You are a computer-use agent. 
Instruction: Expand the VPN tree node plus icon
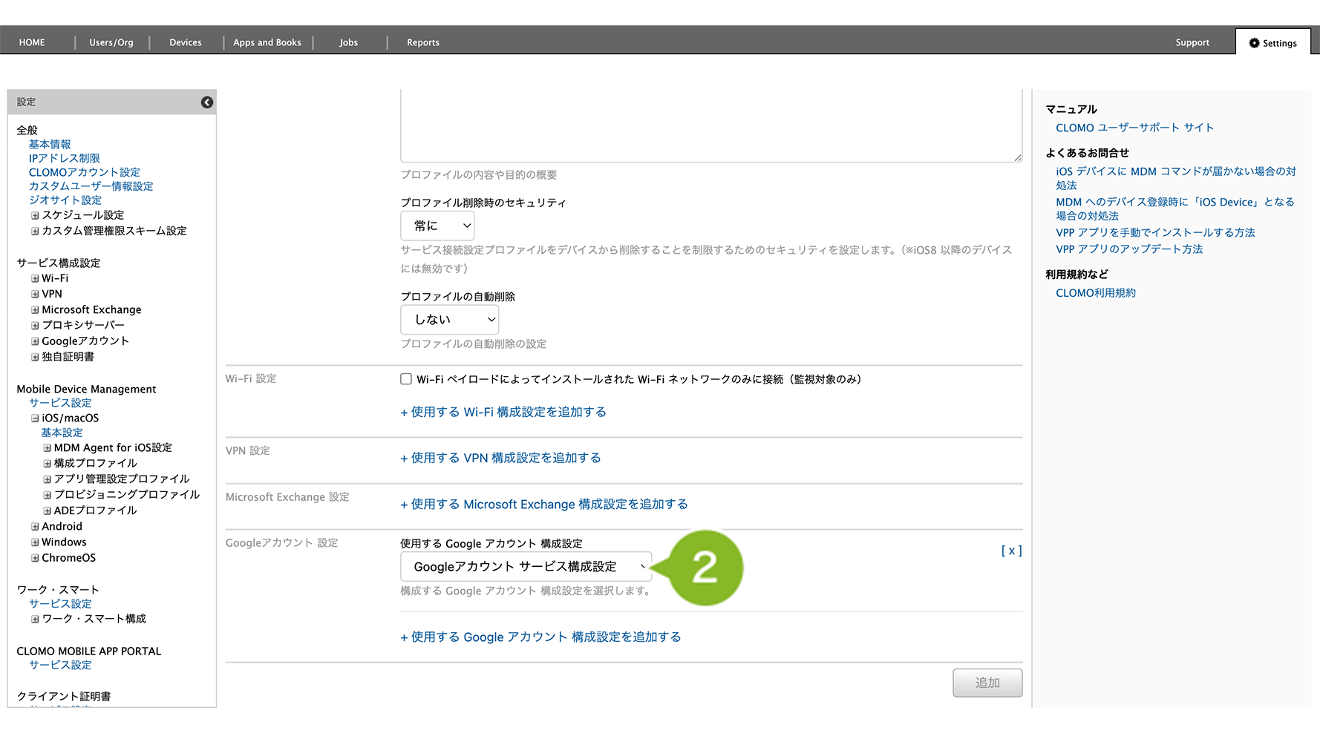point(35,295)
